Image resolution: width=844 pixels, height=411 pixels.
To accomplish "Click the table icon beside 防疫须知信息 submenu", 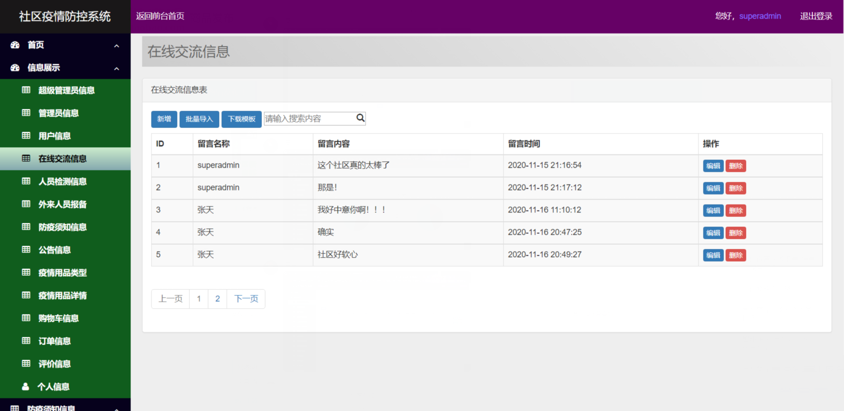I will tap(26, 227).
